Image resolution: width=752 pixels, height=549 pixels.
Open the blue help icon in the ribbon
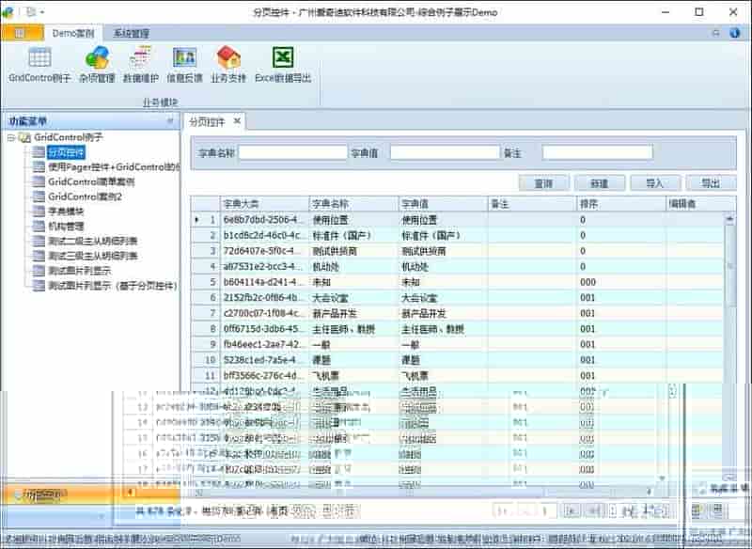734,33
